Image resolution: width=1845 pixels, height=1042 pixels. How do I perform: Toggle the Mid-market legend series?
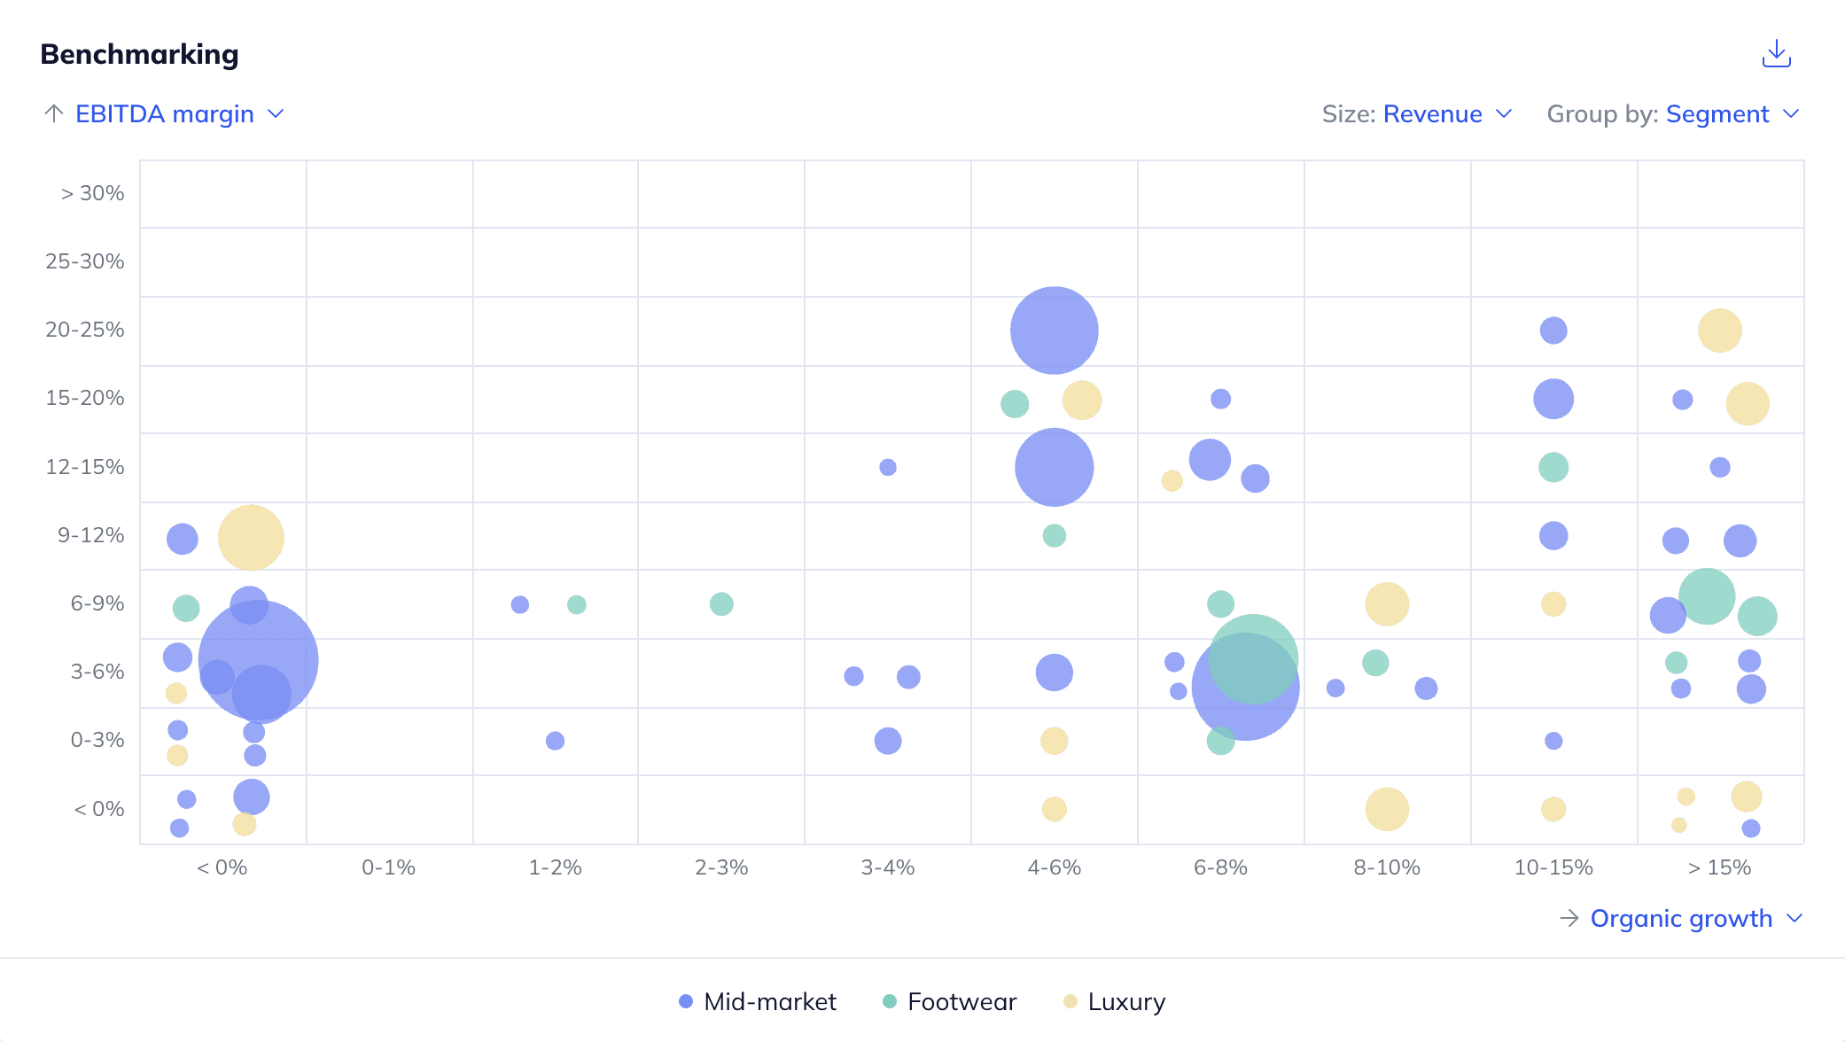(x=769, y=1001)
